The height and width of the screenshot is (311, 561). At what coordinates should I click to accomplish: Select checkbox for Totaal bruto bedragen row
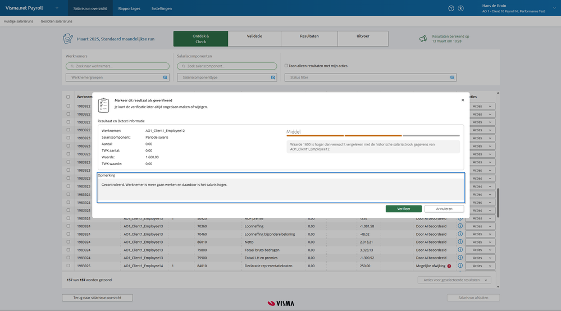[68, 249]
